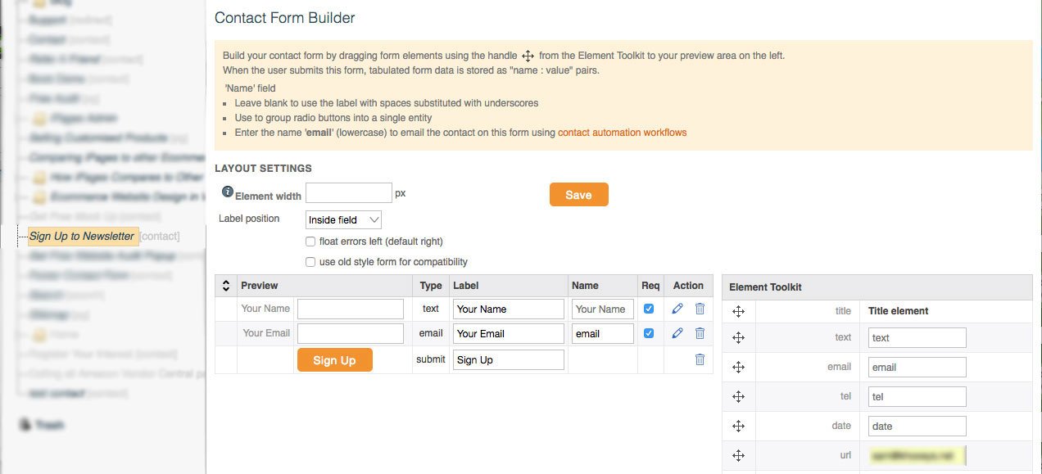The image size is (1042, 474).
Task: Check use old style form for compatibility
Action: (310, 262)
